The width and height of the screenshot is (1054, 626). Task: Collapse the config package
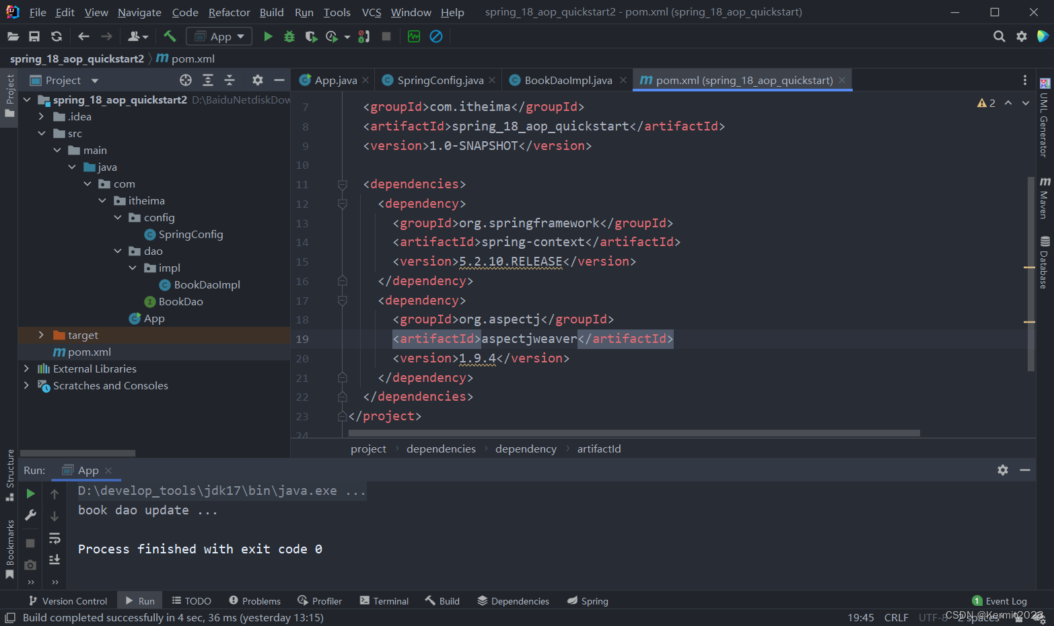[x=118, y=217]
